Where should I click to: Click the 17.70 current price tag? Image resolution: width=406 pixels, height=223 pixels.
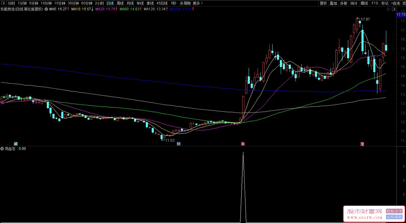(401, 15)
